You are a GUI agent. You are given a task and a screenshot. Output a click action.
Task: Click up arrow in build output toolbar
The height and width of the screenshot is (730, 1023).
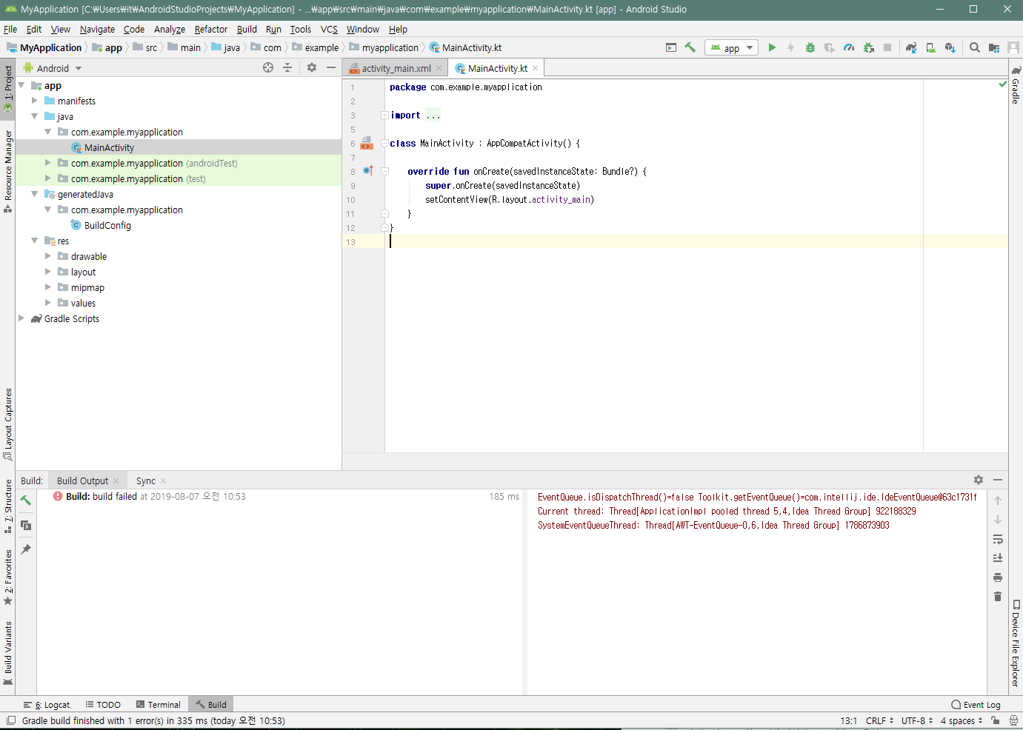(998, 500)
